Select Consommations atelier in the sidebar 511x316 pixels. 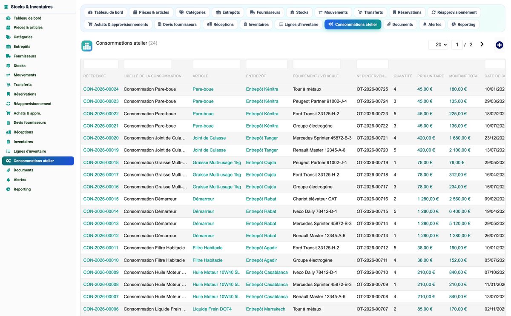click(38, 161)
